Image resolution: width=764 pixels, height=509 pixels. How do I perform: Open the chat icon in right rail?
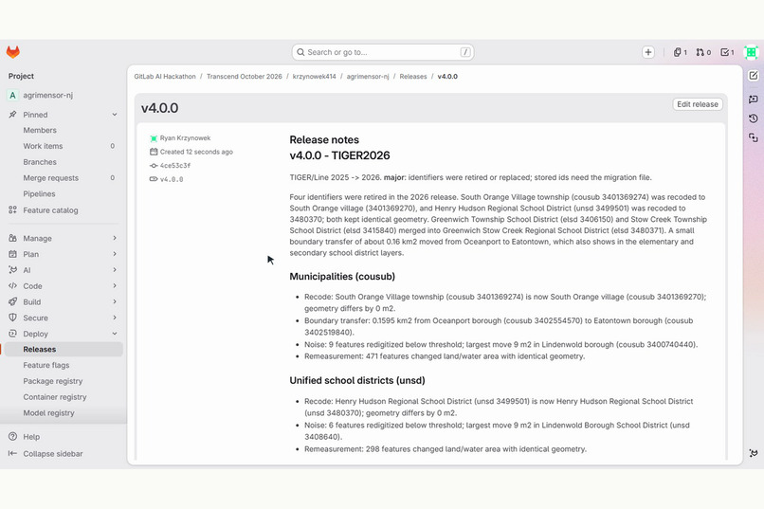coord(754,99)
